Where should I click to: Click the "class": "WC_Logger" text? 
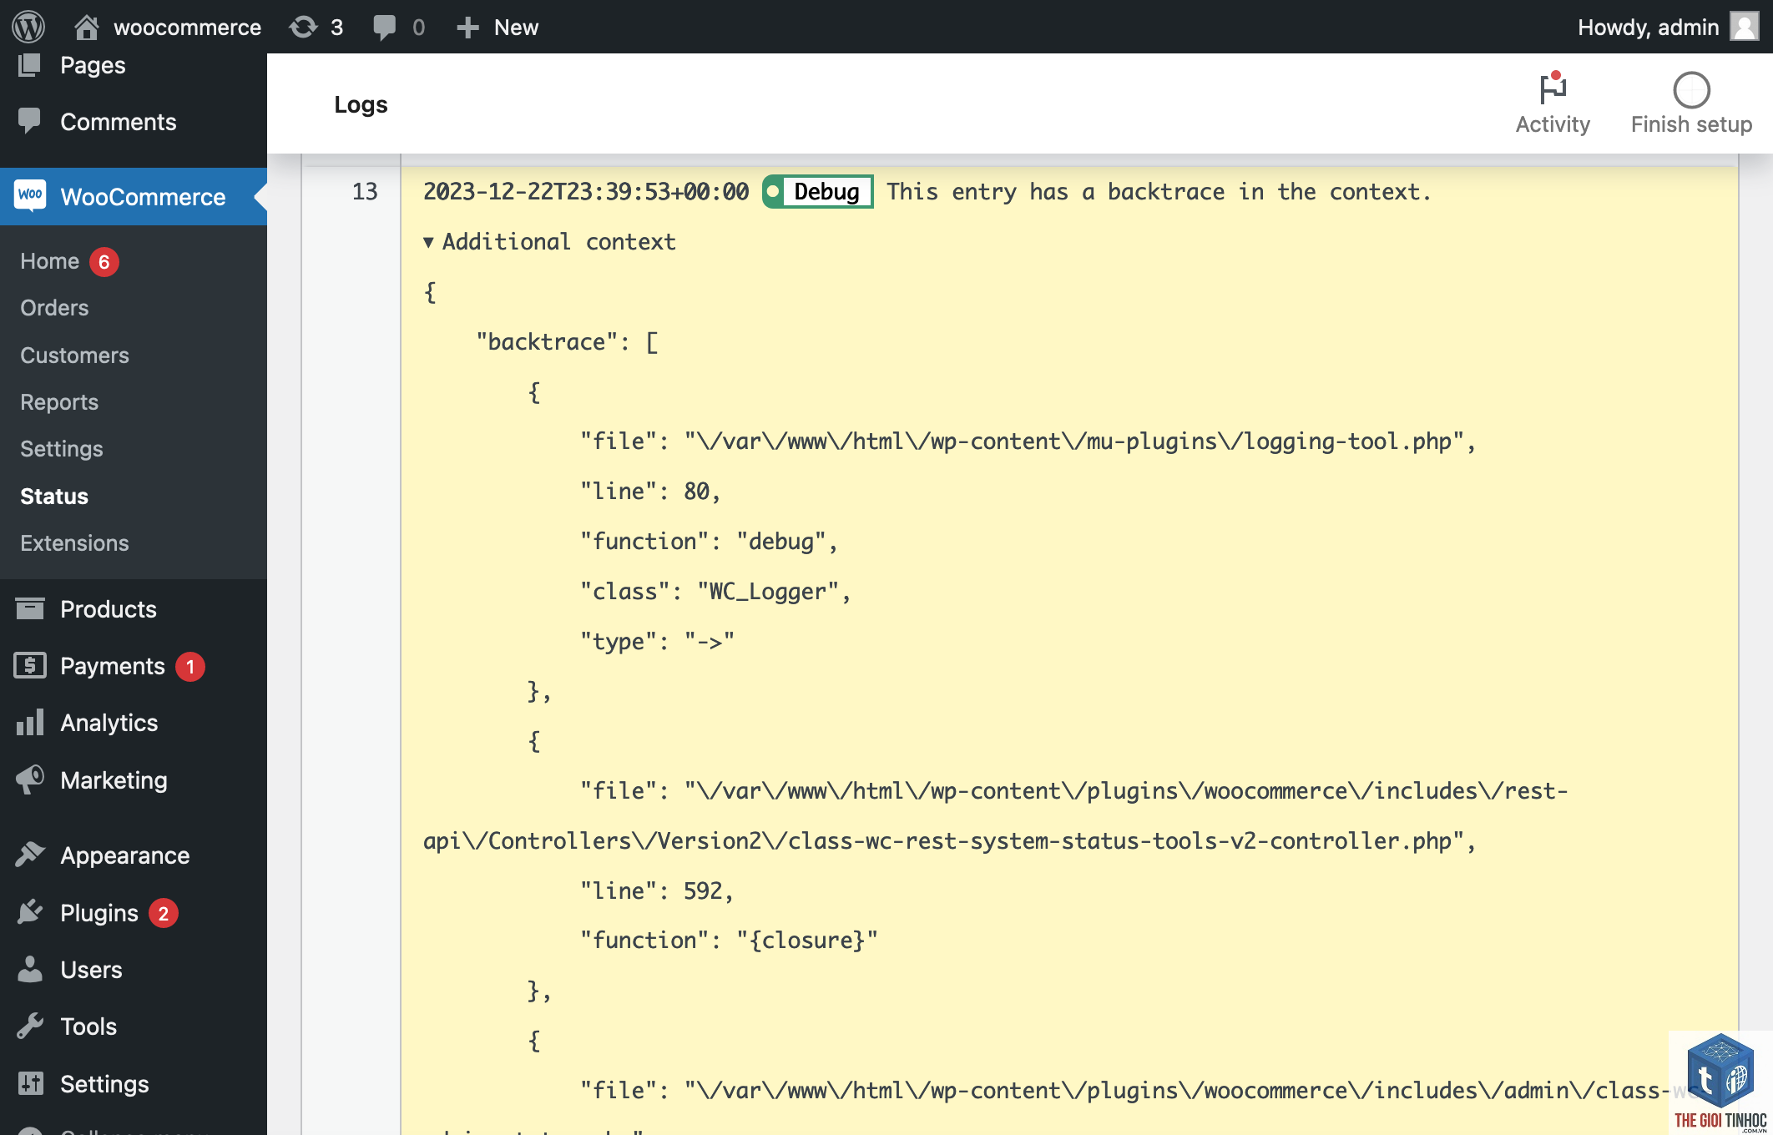pos(715,592)
